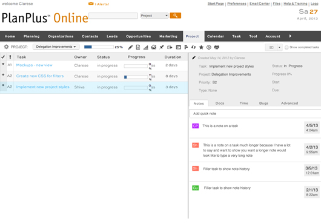Image resolution: width=321 pixels, height=224 pixels.
Task: Open the Contacts navigation tab
Action: pos(90,36)
